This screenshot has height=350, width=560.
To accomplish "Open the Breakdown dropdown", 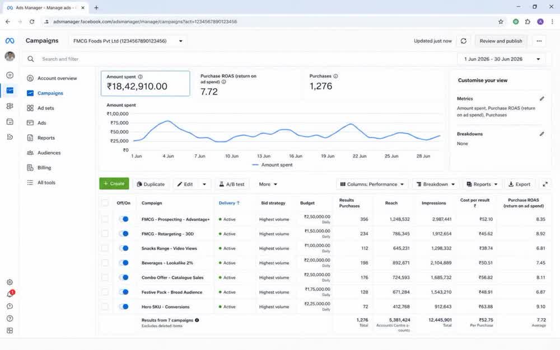I will click(x=435, y=185).
